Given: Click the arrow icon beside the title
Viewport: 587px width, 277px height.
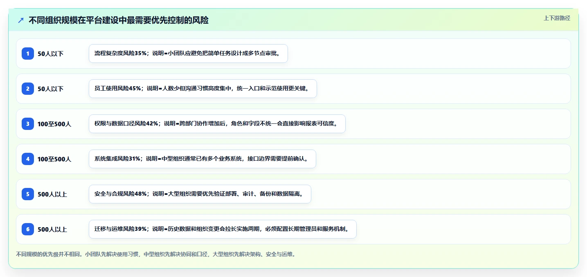Looking at the screenshot, I should [21, 20].
